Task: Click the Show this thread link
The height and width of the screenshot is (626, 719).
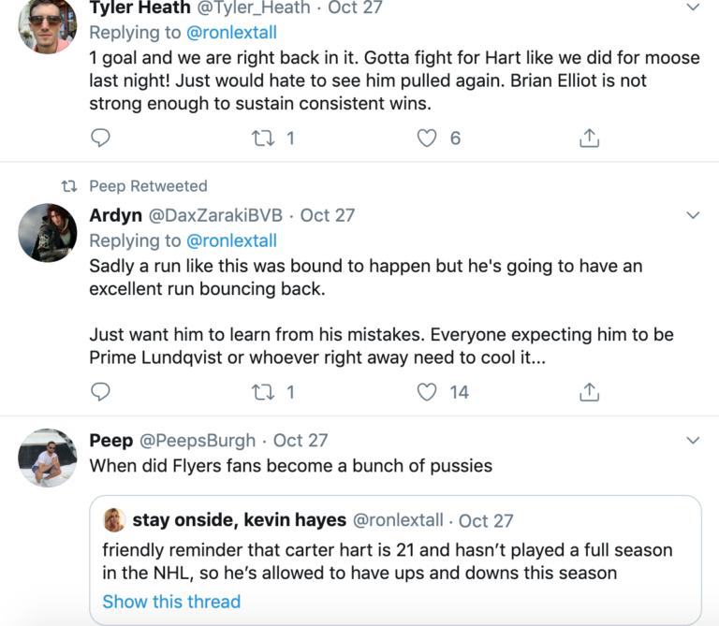Action: click(x=171, y=602)
